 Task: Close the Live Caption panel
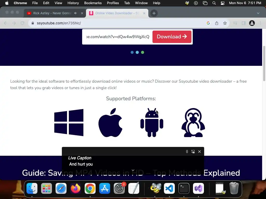tap(199, 151)
